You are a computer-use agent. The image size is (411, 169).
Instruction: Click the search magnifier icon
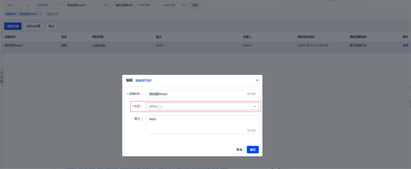coord(106,5)
